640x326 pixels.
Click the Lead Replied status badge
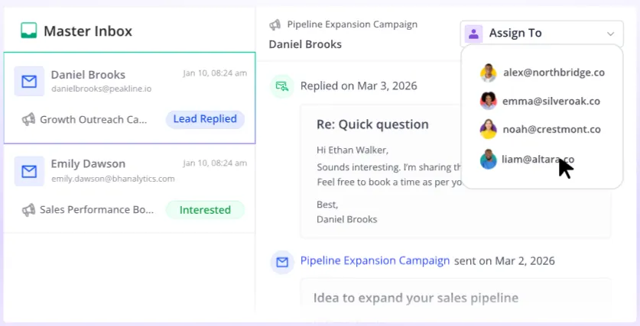pos(205,119)
